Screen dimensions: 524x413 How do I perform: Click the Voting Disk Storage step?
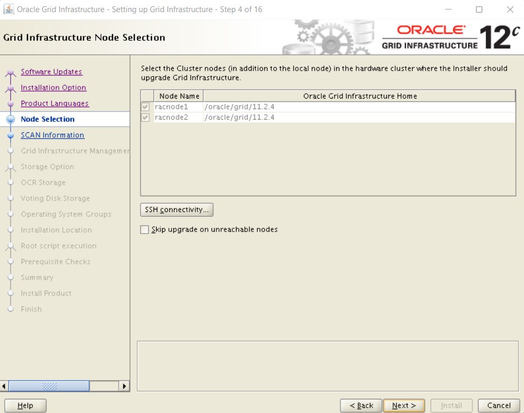pyautogui.click(x=55, y=198)
